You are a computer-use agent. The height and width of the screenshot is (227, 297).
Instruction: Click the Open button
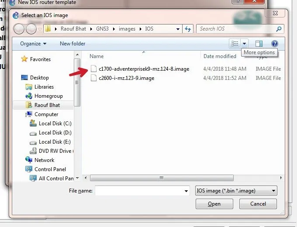[x=214, y=204]
